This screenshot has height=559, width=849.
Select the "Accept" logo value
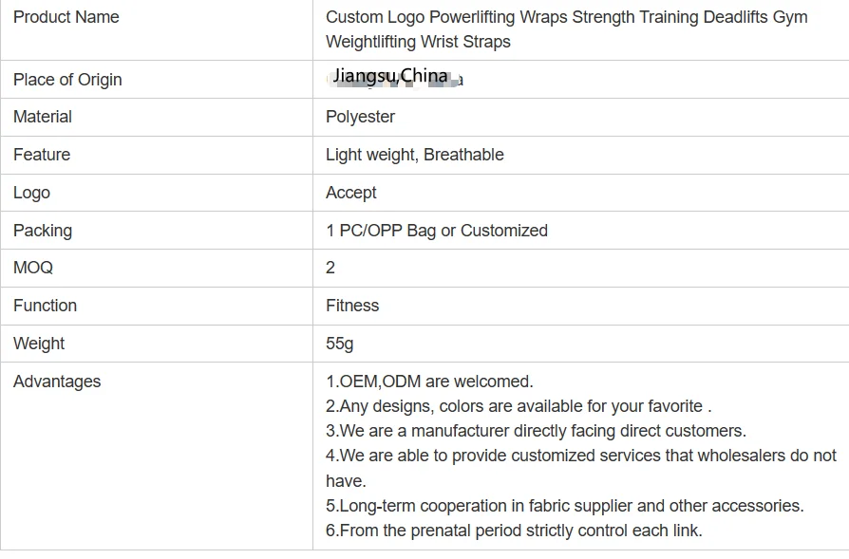click(350, 193)
